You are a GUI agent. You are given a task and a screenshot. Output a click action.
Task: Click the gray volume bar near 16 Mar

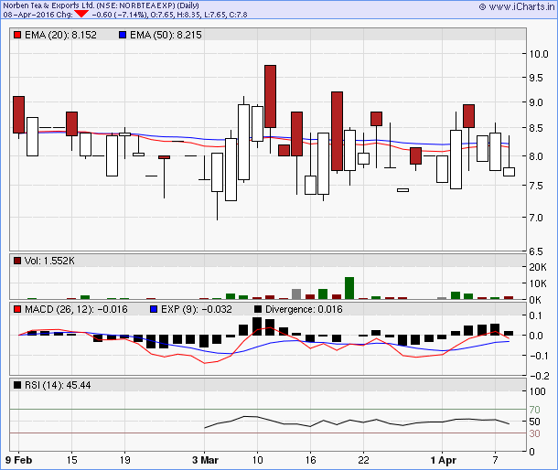(x=296, y=294)
